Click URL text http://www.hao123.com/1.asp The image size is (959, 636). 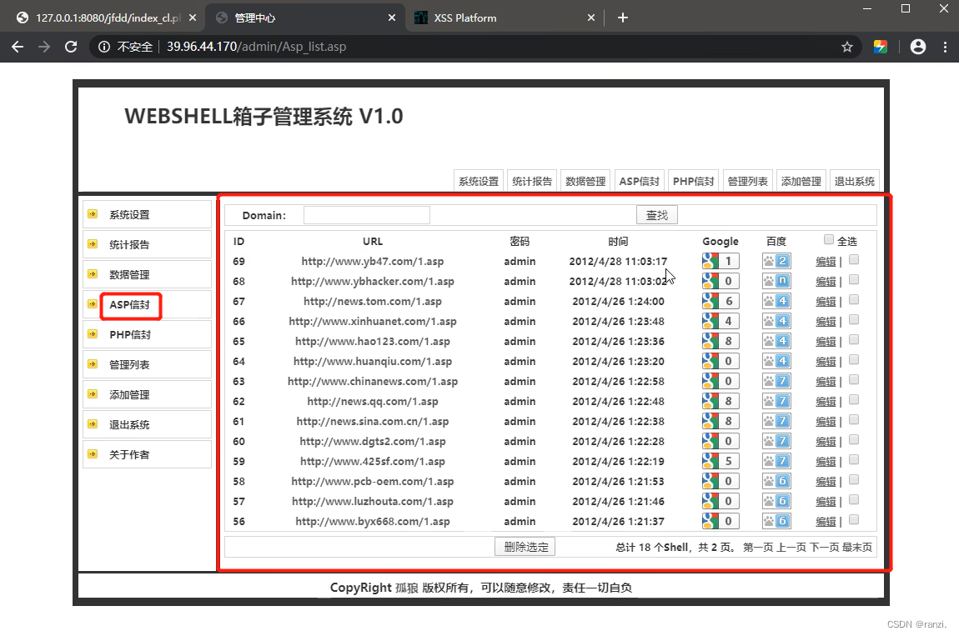point(373,341)
